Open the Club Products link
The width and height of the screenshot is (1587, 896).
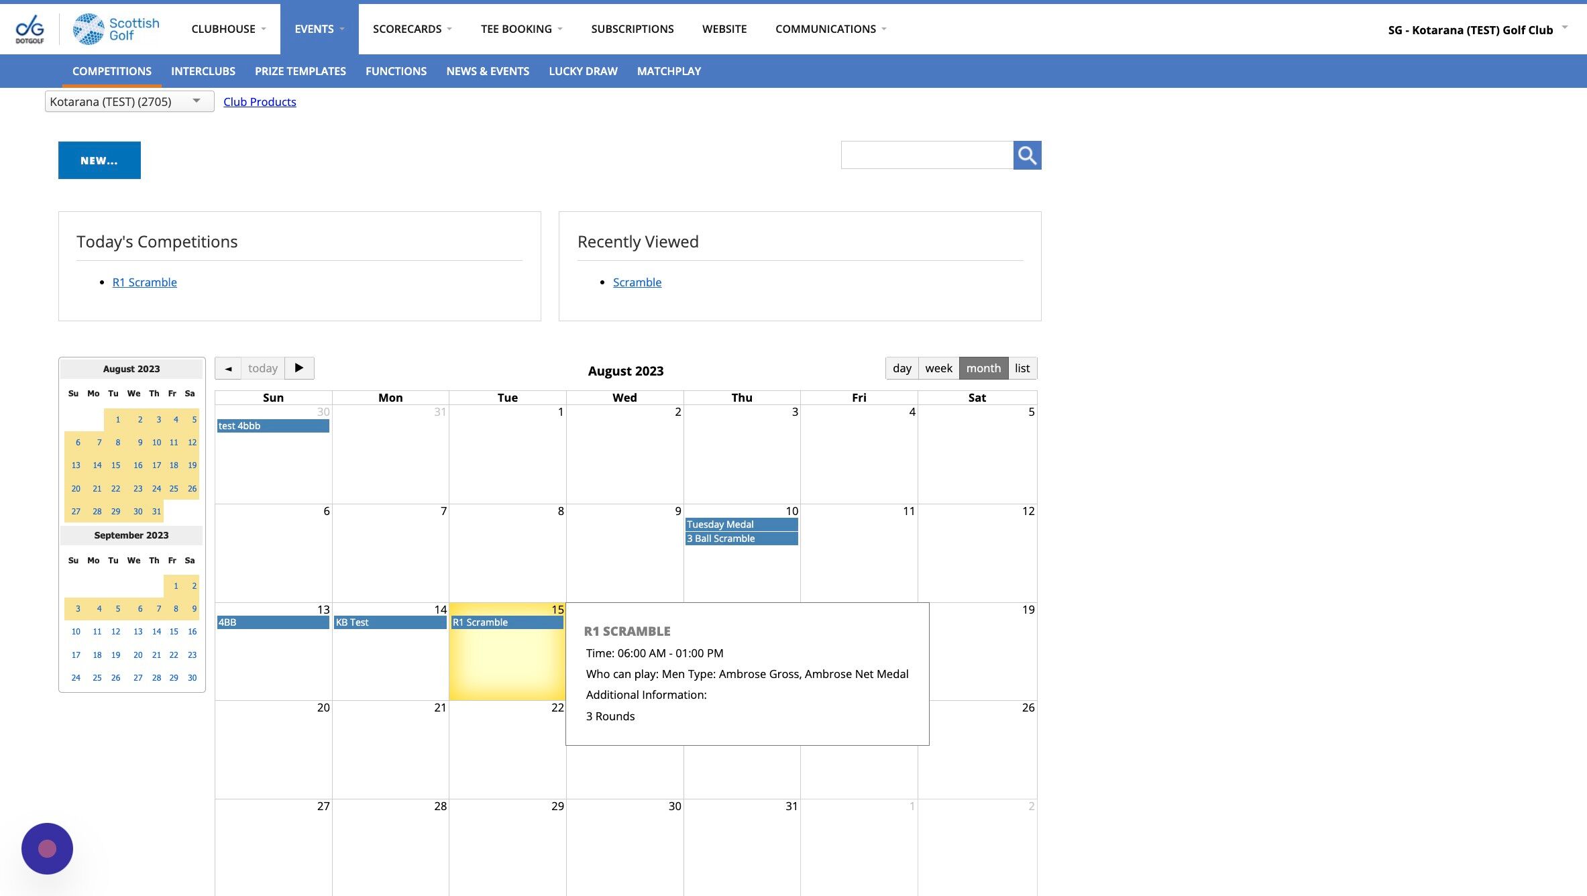260,102
